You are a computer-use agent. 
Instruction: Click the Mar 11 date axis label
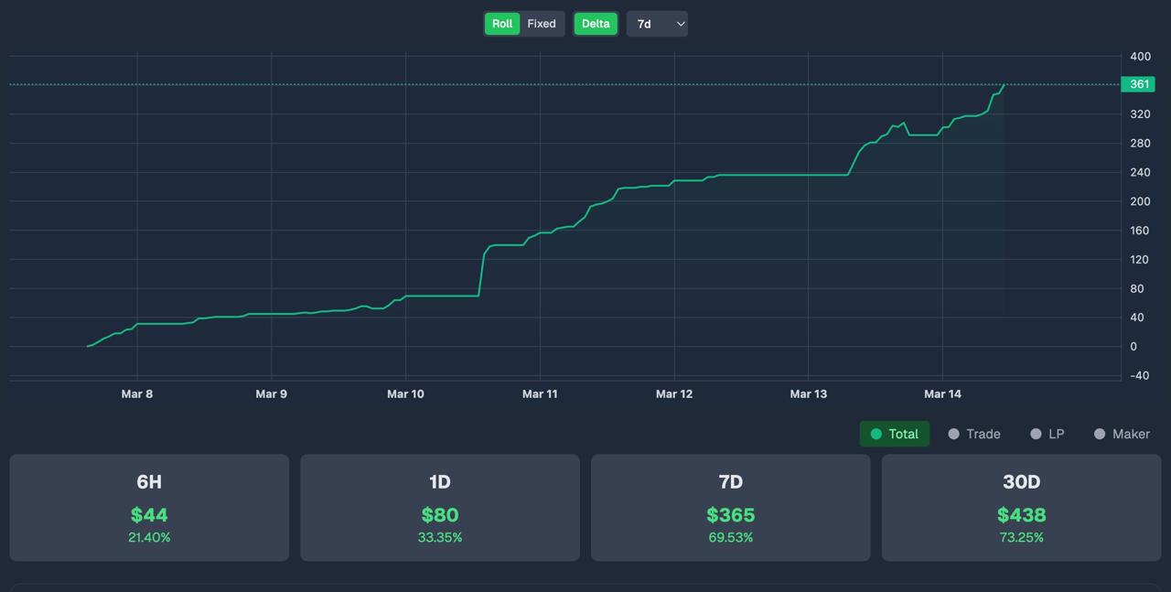[540, 394]
